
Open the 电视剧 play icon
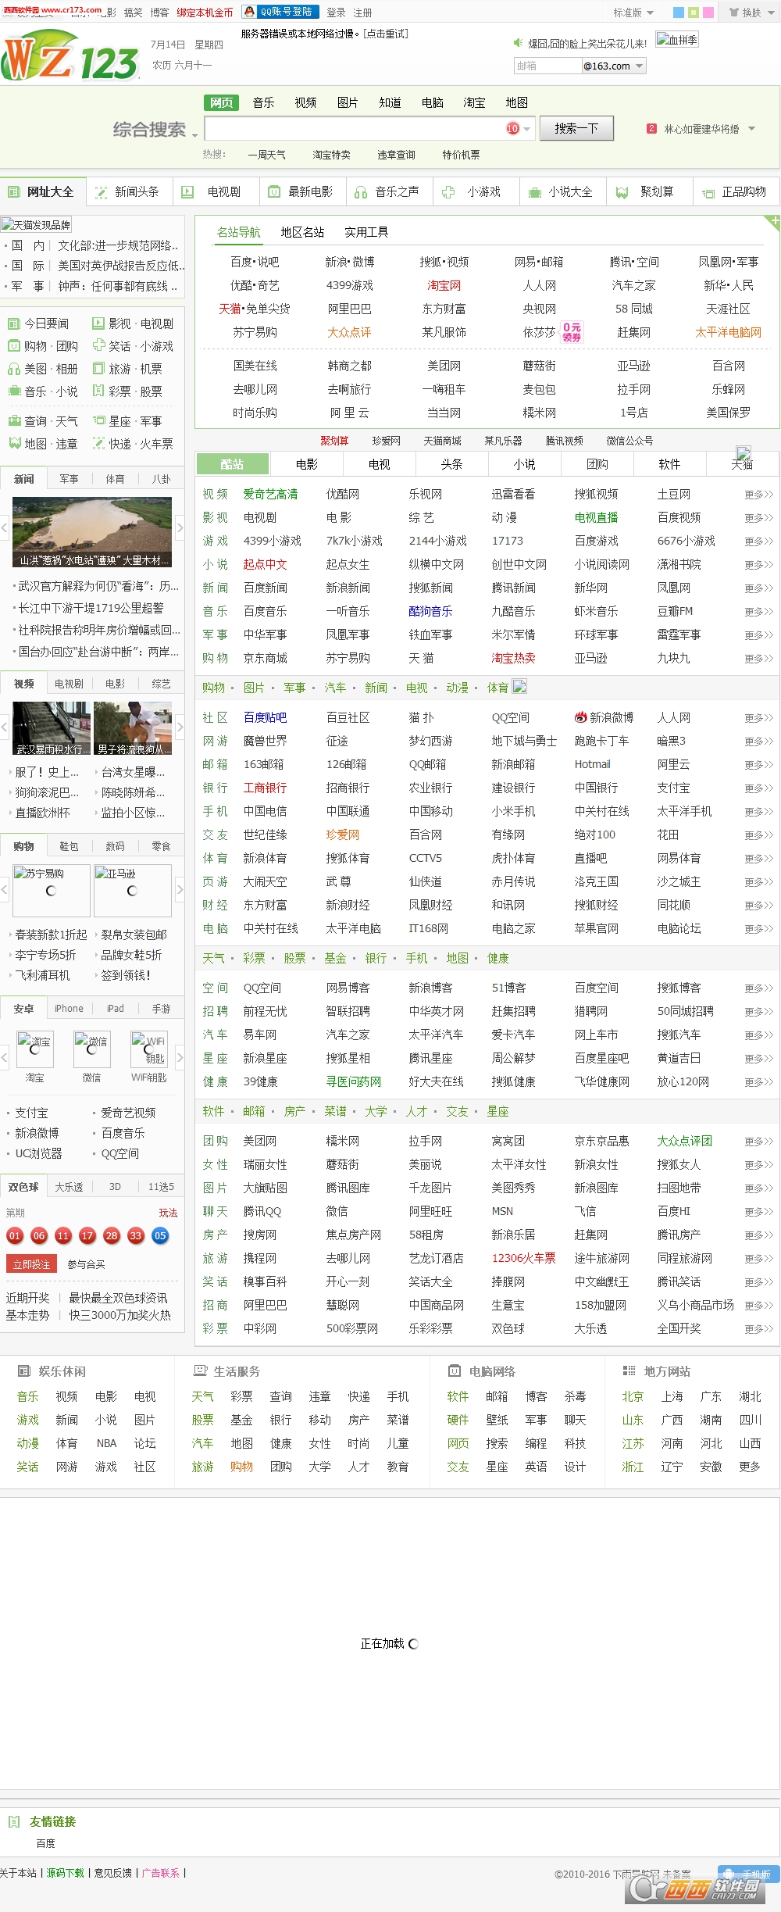pos(187,192)
